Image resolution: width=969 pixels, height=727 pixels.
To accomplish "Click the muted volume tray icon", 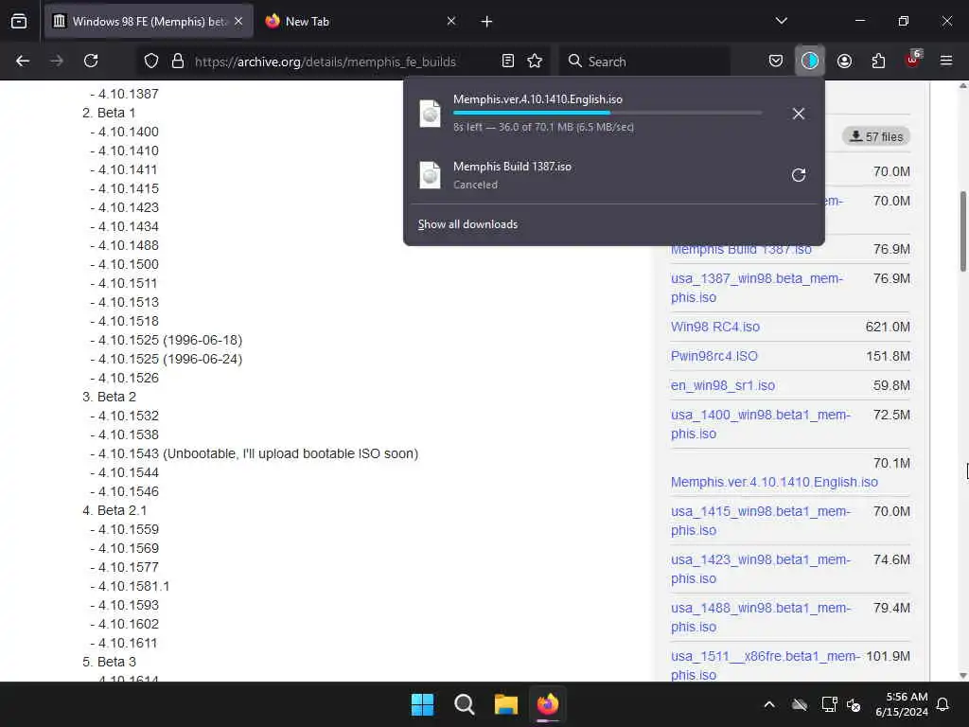I will (x=854, y=704).
